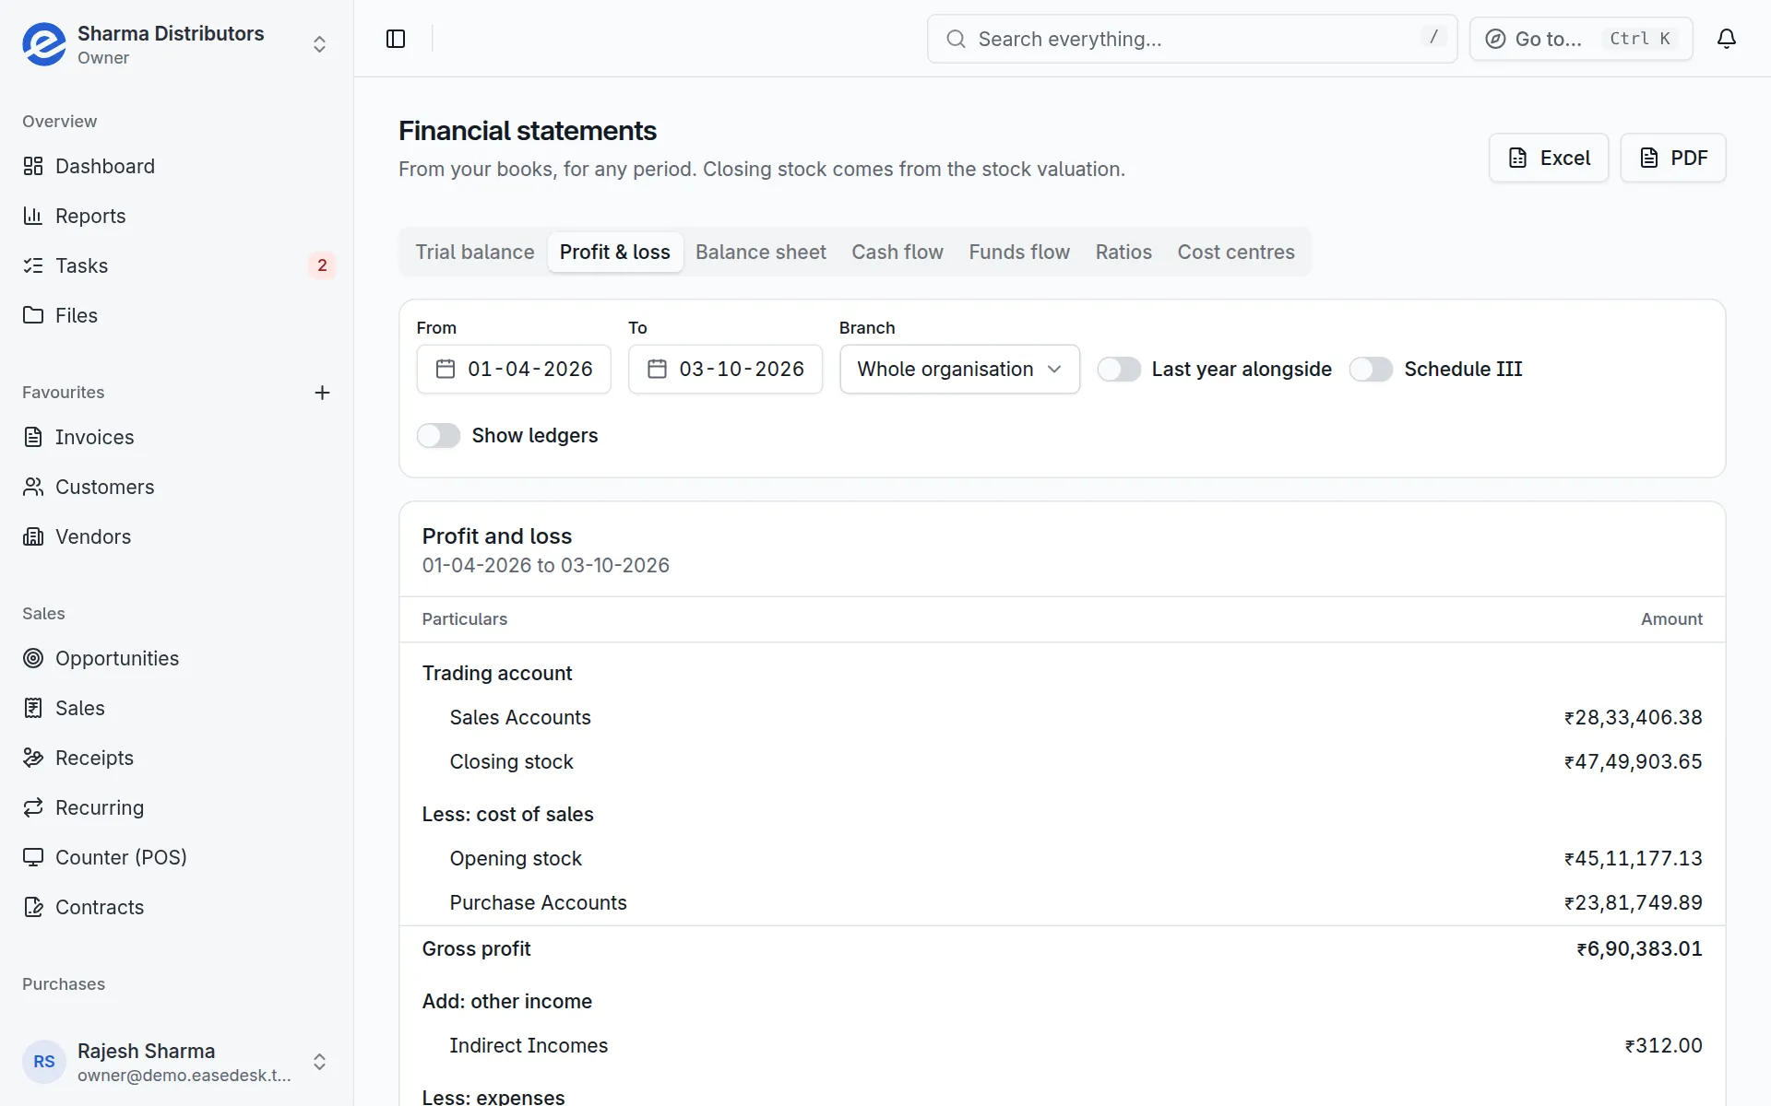Toggle the sidebar panel icon
1771x1106 pixels.
(396, 39)
